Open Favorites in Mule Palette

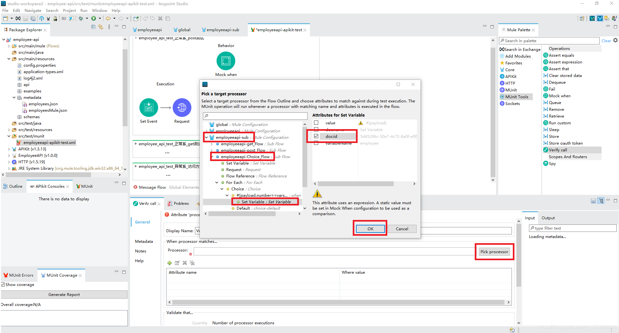[513, 63]
